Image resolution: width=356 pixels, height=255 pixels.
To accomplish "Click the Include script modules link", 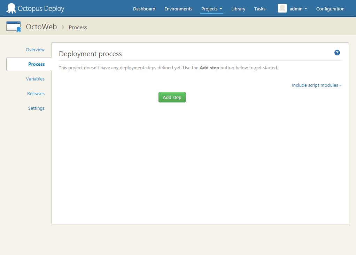I will pos(316,85).
